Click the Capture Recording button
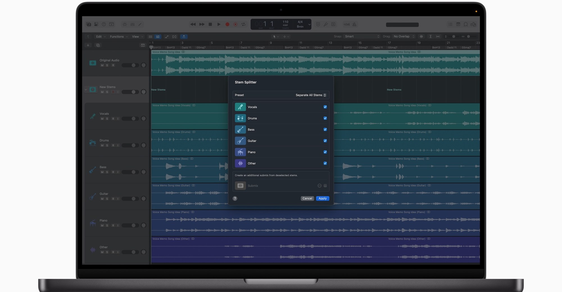 click(x=235, y=24)
